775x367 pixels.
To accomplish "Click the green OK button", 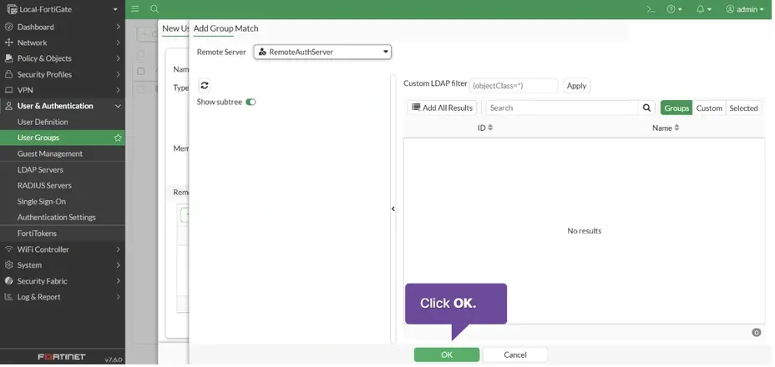I will pyautogui.click(x=446, y=354).
